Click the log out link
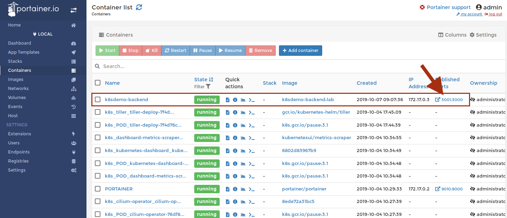Image resolution: width=507 pixels, height=218 pixels. coord(495,14)
